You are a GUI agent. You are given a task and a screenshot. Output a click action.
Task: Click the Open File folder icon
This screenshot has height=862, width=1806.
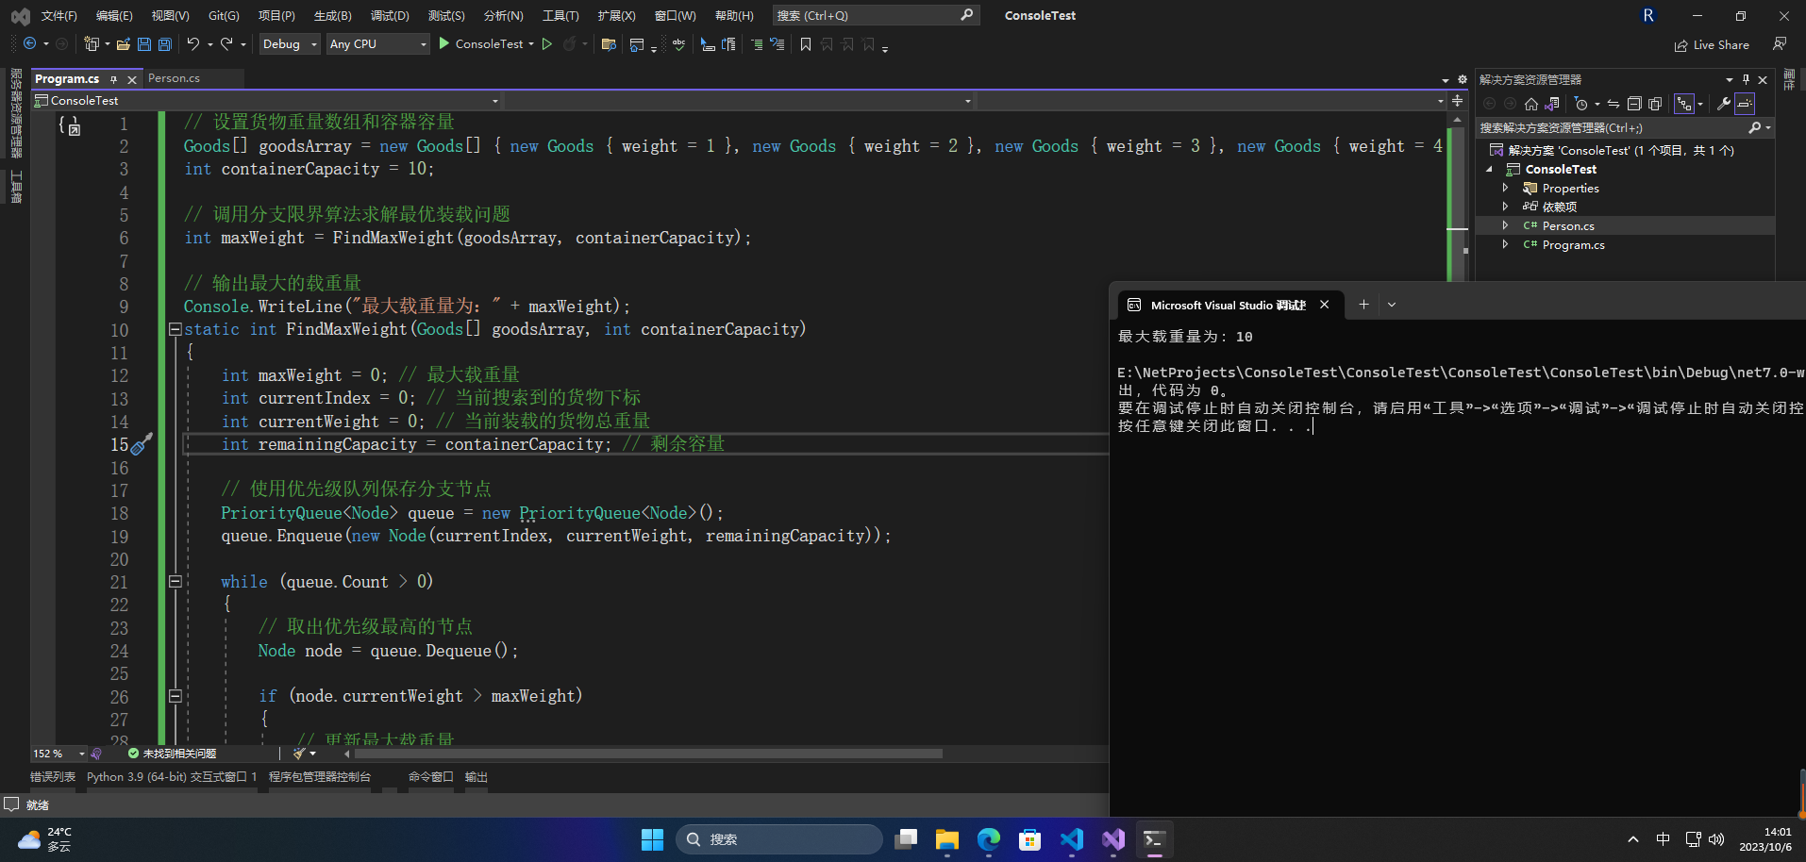[124, 44]
